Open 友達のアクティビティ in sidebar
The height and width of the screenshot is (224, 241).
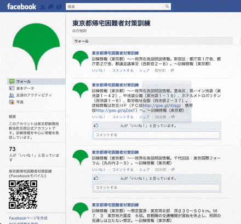pos(34,95)
